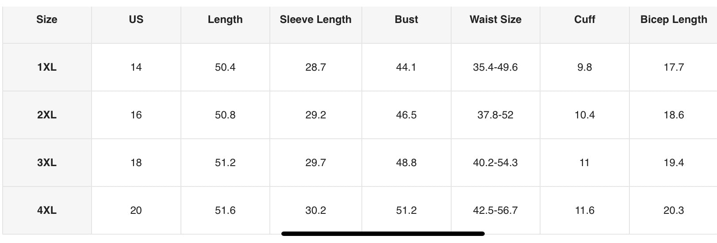Click the 4XL bicep length 20.3
The image size is (717, 243).
tap(674, 210)
